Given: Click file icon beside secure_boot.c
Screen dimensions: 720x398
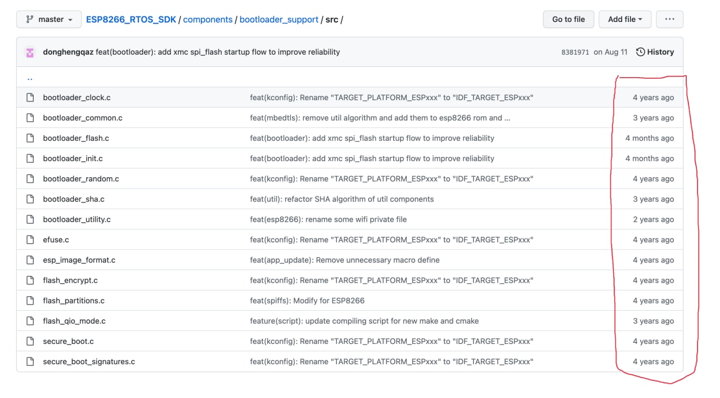Looking at the screenshot, I should click(x=30, y=341).
